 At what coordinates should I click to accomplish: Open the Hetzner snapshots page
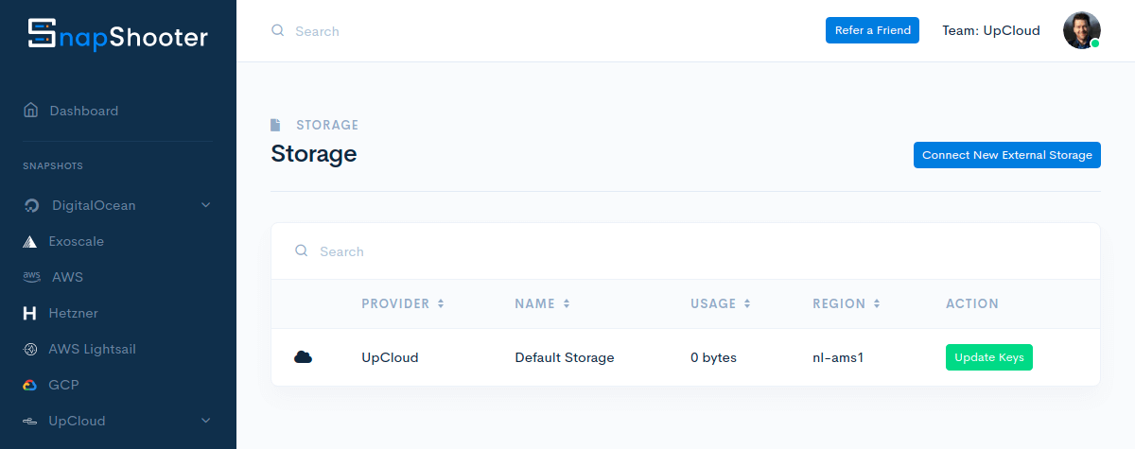click(73, 313)
